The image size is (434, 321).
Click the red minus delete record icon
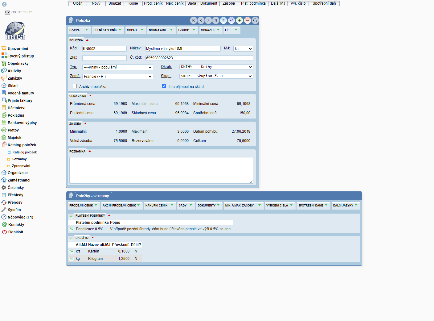(x=247, y=20)
